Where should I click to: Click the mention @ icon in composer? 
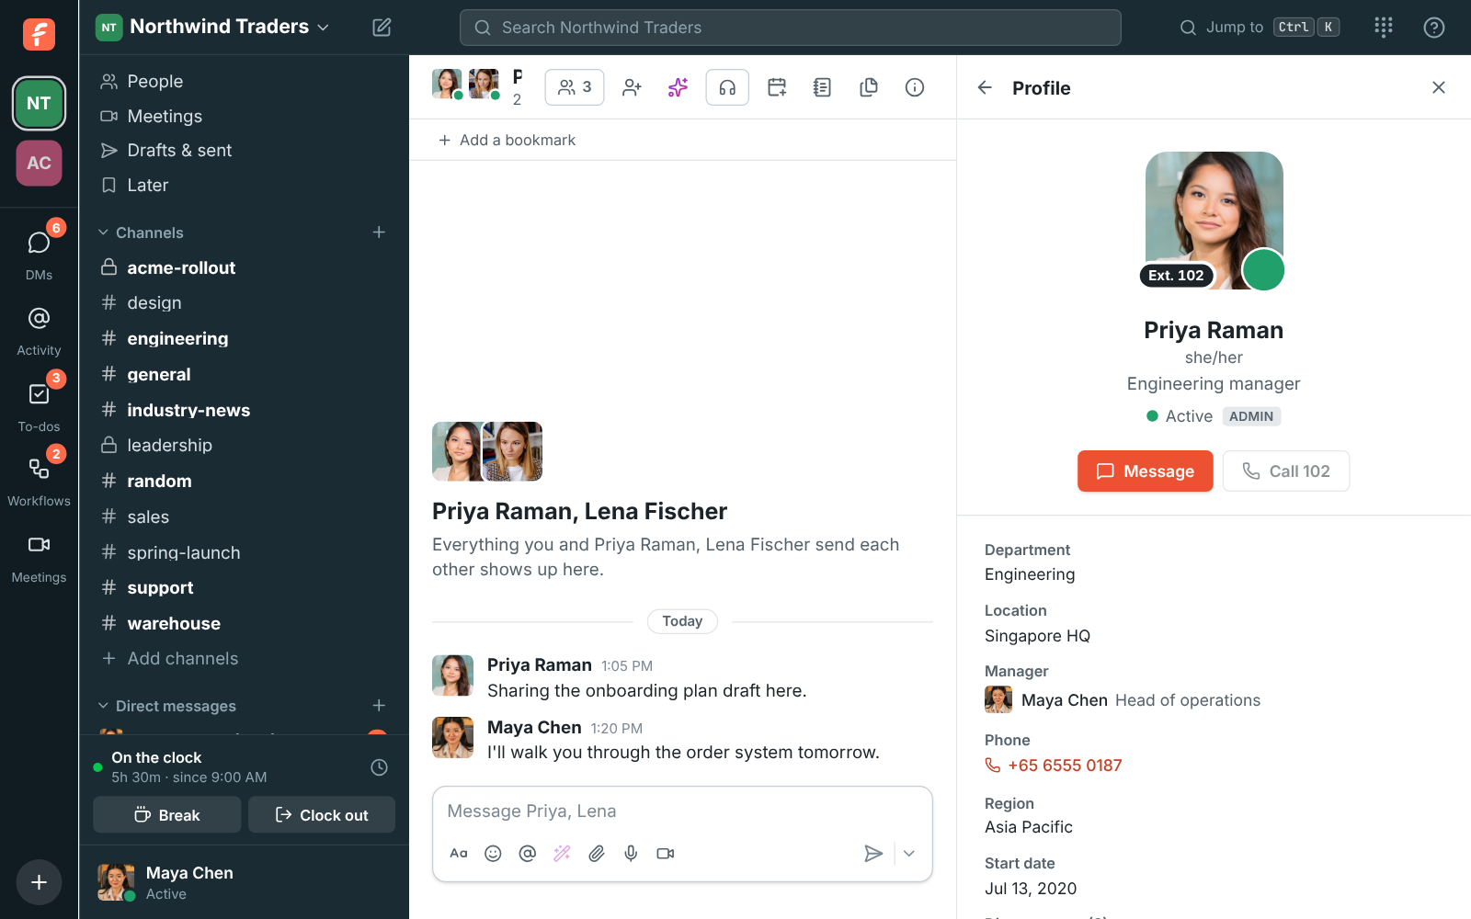(x=528, y=854)
